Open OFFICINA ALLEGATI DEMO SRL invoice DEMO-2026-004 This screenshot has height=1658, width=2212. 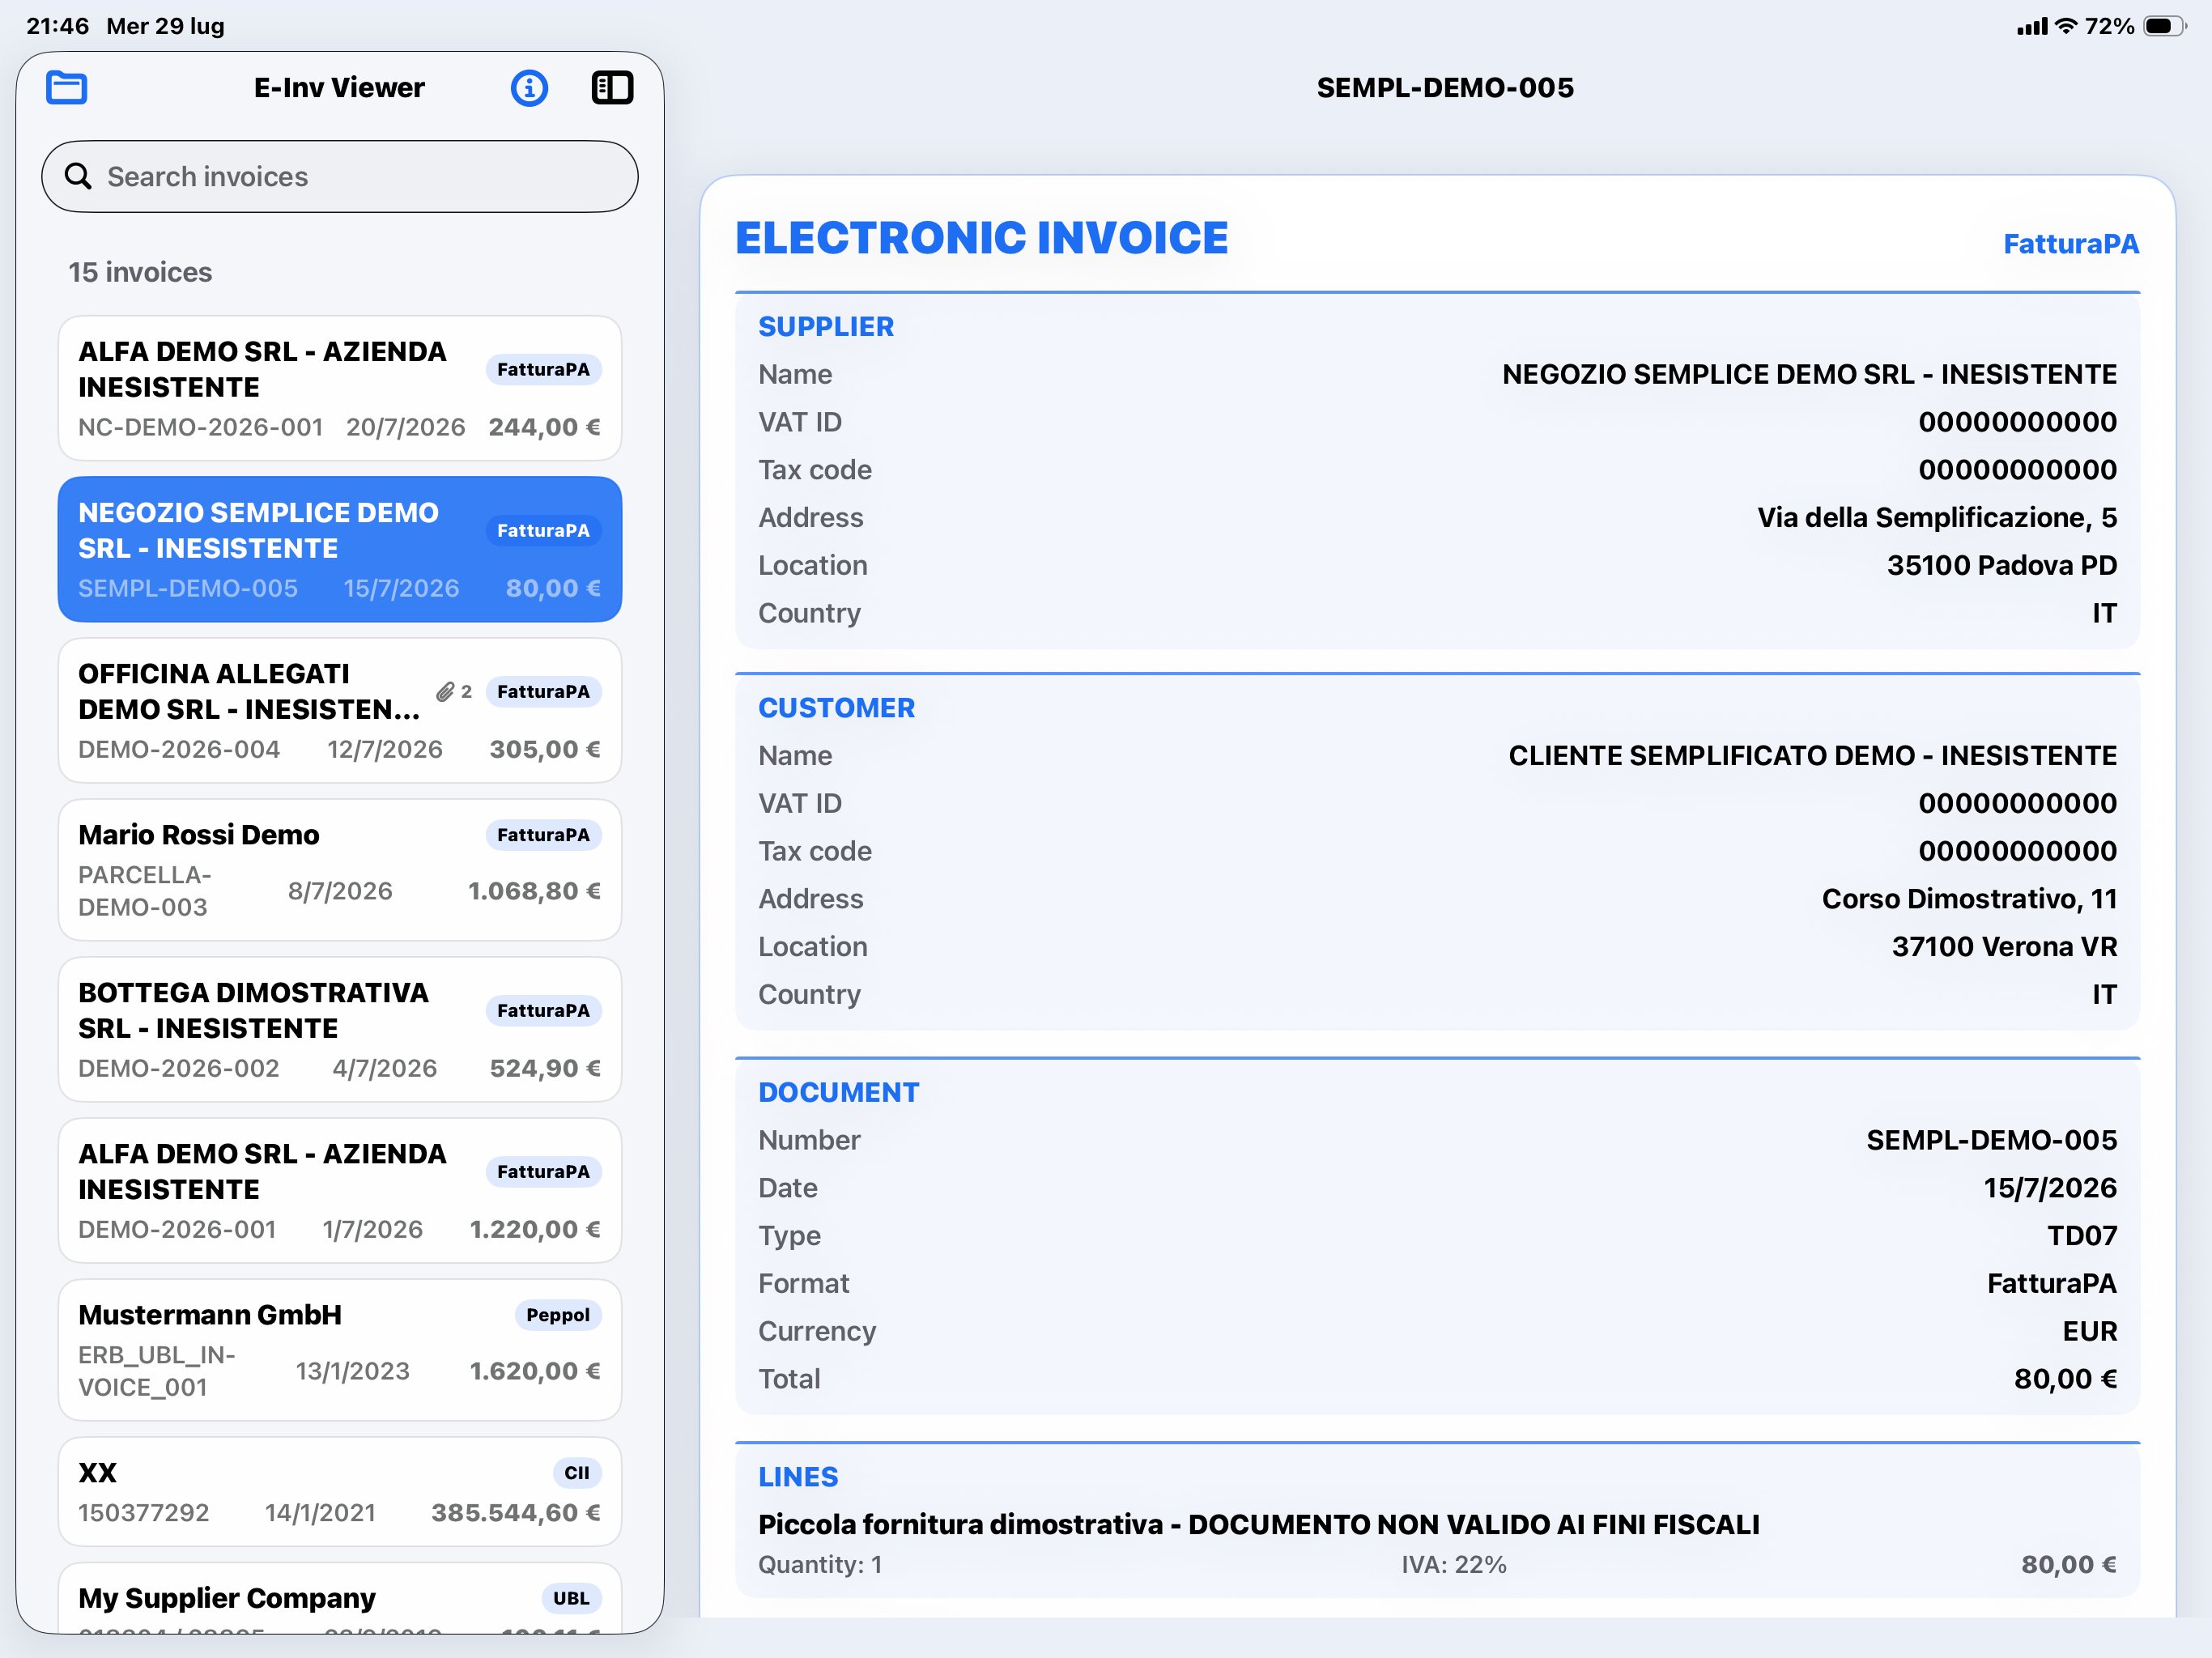(340, 710)
